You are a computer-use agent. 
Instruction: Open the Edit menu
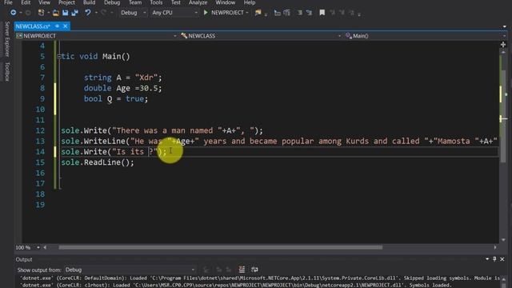26,2
